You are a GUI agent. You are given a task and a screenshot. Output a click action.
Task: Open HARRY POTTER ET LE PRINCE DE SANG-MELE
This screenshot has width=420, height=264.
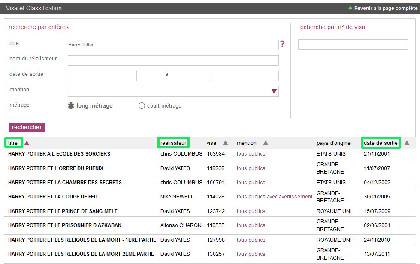click(63, 211)
